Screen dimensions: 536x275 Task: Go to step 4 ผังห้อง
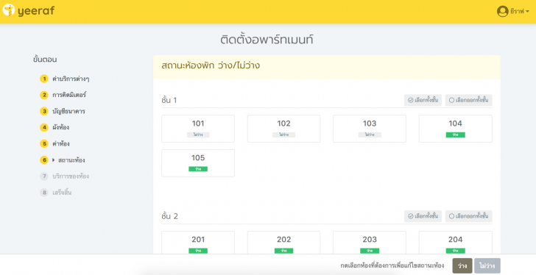click(x=60, y=127)
